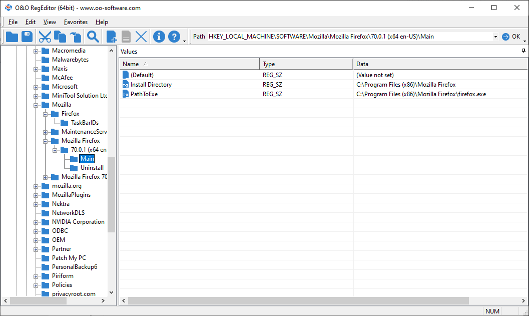This screenshot has width=529, height=316.
Task: Expand the Macromedia tree node
Action: tap(36, 51)
